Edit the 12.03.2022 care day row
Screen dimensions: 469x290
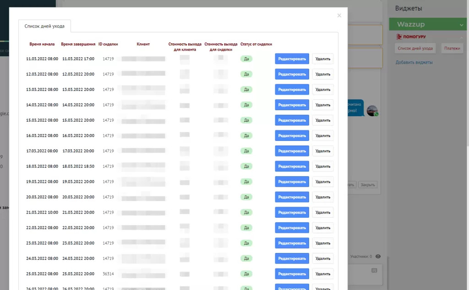coord(292,74)
